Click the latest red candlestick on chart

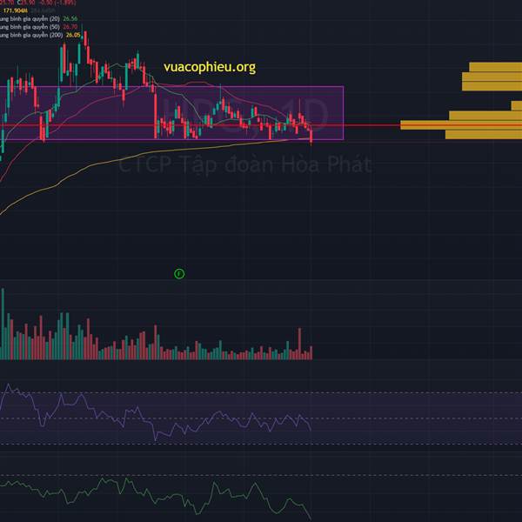(x=311, y=137)
